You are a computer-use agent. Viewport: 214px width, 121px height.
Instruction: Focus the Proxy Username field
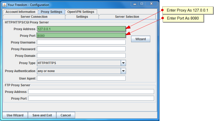(x=81, y=42)
